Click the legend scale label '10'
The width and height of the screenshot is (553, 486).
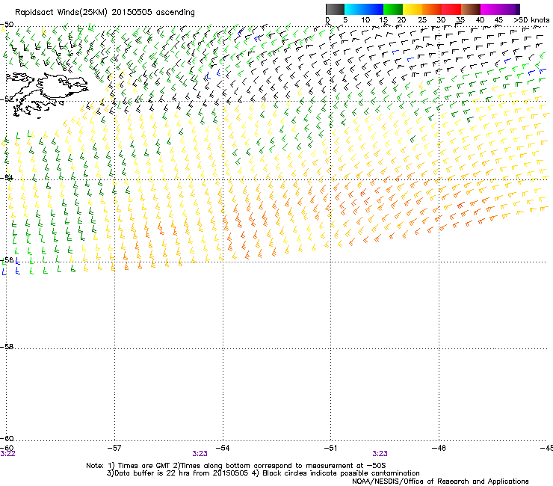click(x=365, y=20)
